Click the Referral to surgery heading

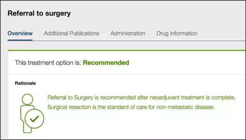39,13
